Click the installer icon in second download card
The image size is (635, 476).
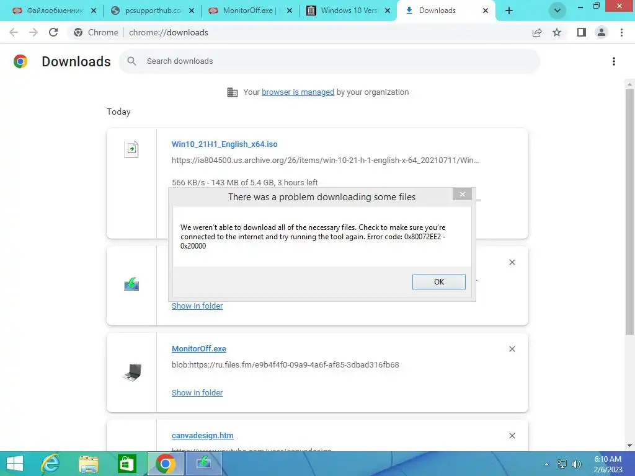pyautogui.click(x=131, y=284)
